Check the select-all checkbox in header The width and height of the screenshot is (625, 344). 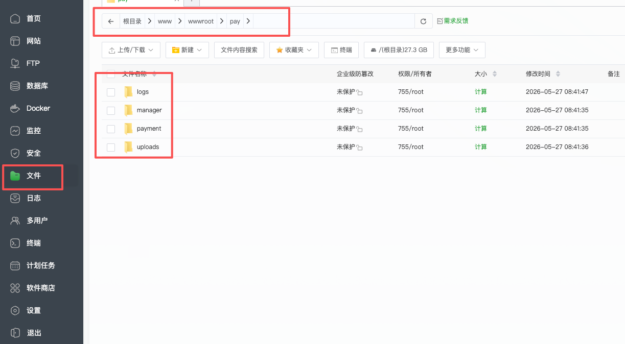111,74
